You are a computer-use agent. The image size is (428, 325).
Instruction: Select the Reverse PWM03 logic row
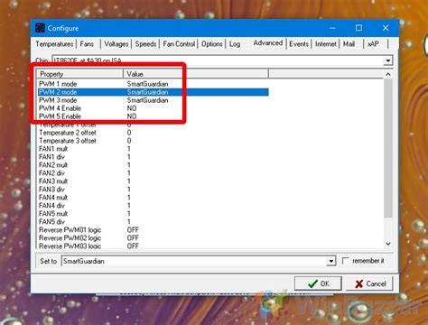(x=154, y=246)
